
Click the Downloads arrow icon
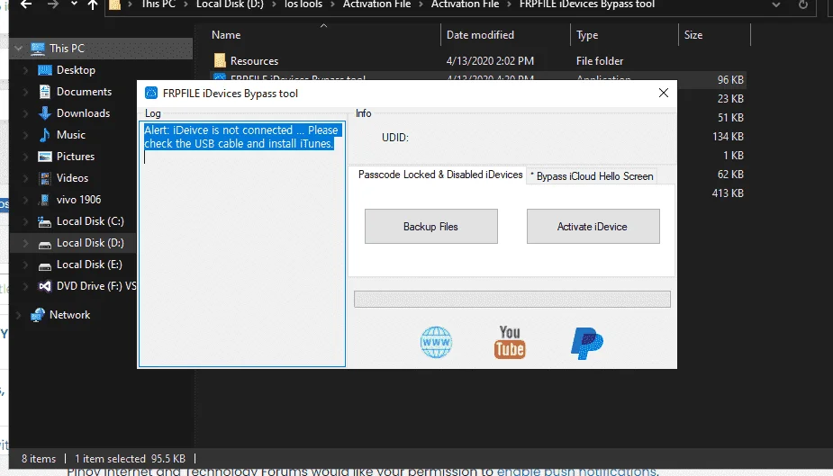[x=45, y=113]
